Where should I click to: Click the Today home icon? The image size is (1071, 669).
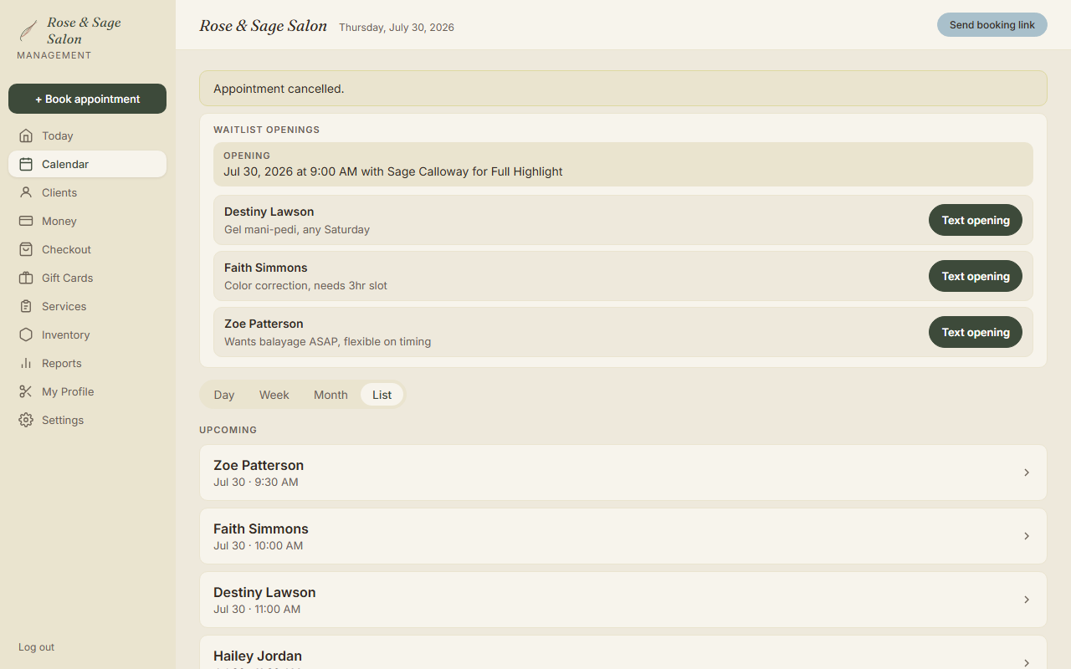(26, 135)
